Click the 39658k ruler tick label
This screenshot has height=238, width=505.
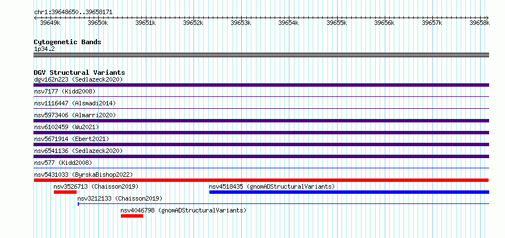click(479, 23)
